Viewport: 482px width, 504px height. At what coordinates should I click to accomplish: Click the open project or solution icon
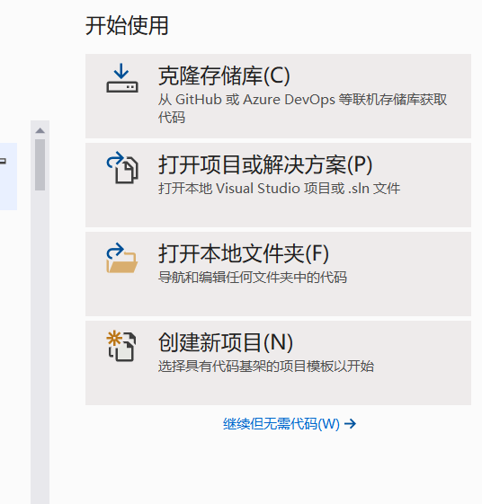coord(122,167)
